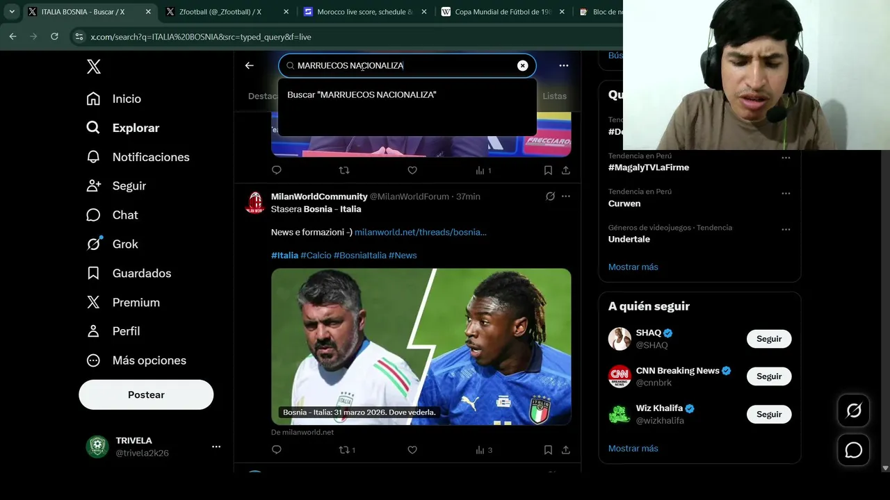Click the Postear button
The width and height of the screenshot is (890, 500).
point(146,394)
